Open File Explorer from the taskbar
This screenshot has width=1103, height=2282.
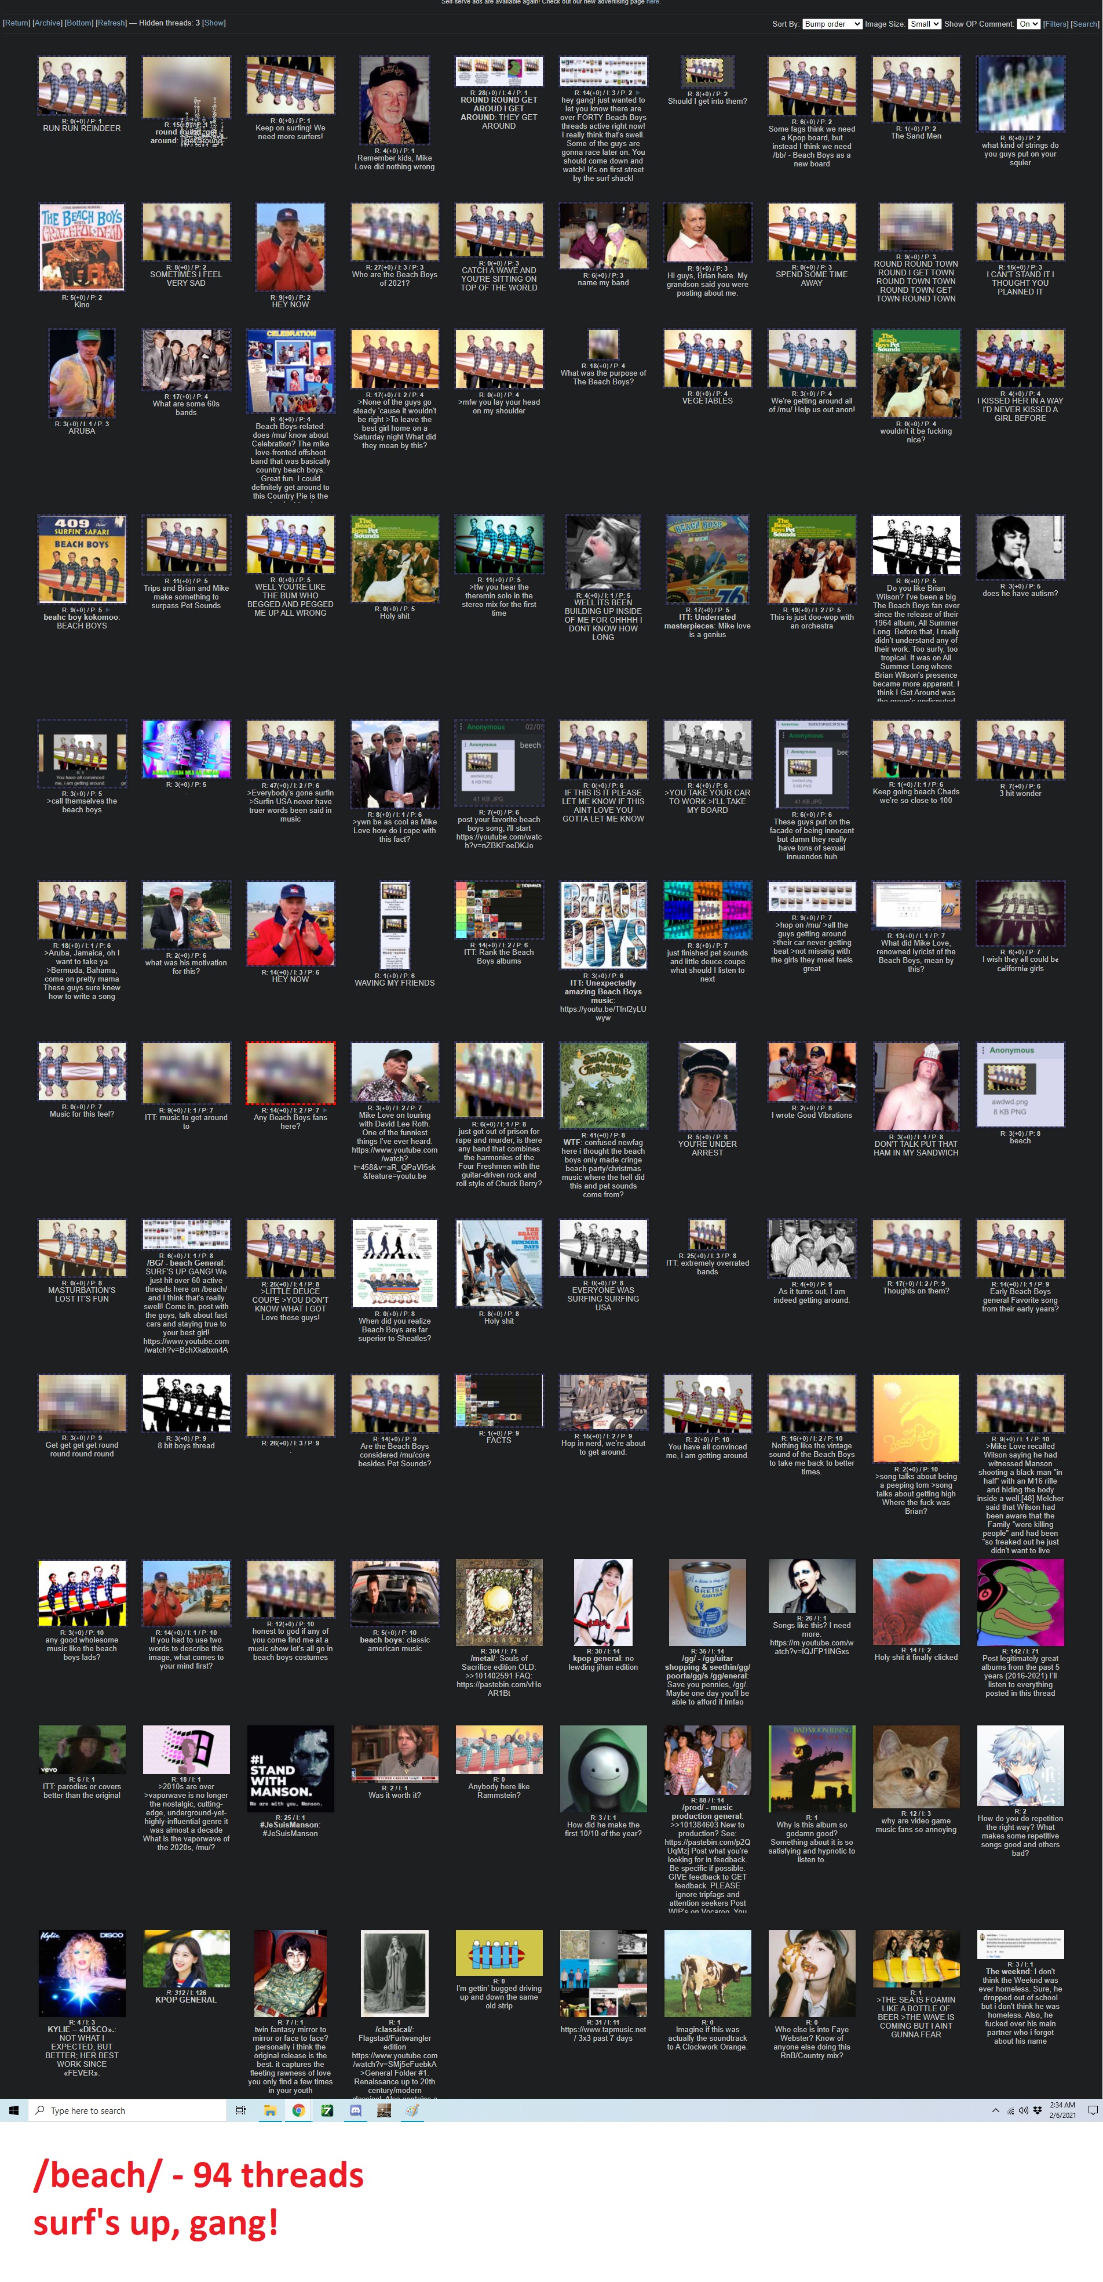(270, 2110)
